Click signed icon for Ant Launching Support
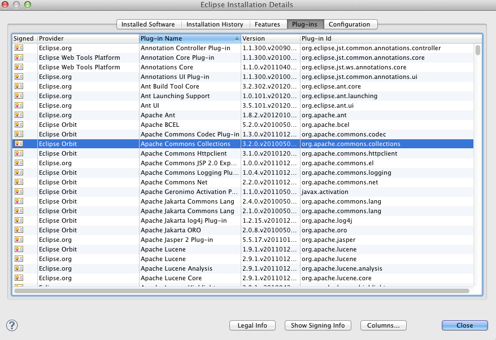This screenshot has width=496, height=340. [19, 96]
